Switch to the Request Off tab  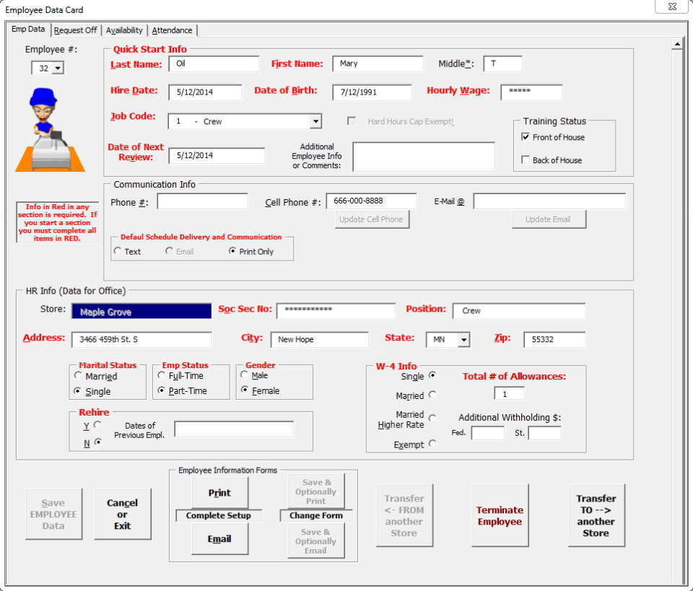75,30
